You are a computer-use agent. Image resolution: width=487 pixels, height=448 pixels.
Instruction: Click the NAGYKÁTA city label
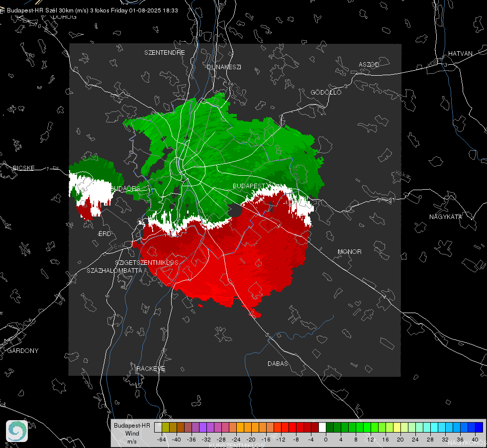click(x=446, y=217)
